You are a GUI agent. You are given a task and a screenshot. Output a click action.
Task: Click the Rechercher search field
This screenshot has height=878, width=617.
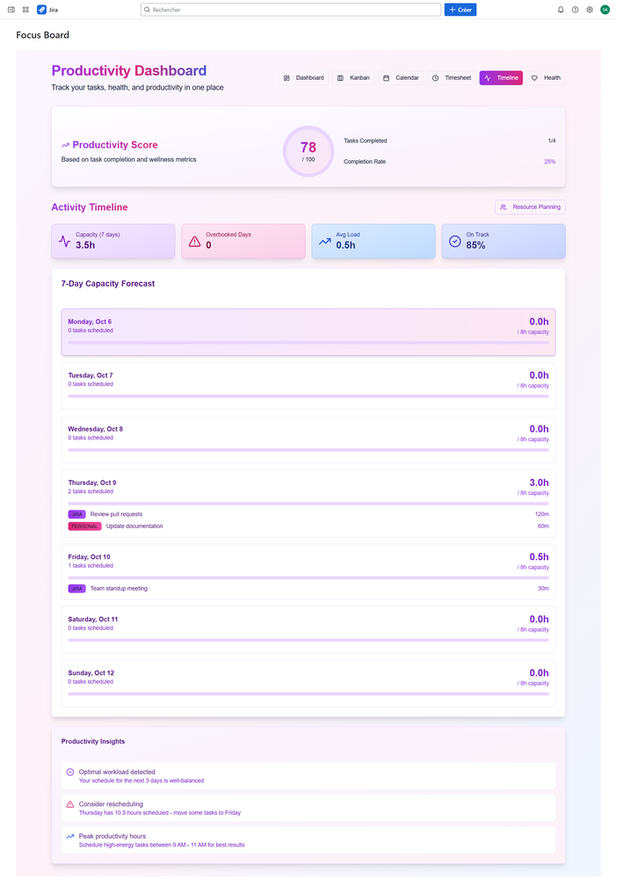coord(292,10)
